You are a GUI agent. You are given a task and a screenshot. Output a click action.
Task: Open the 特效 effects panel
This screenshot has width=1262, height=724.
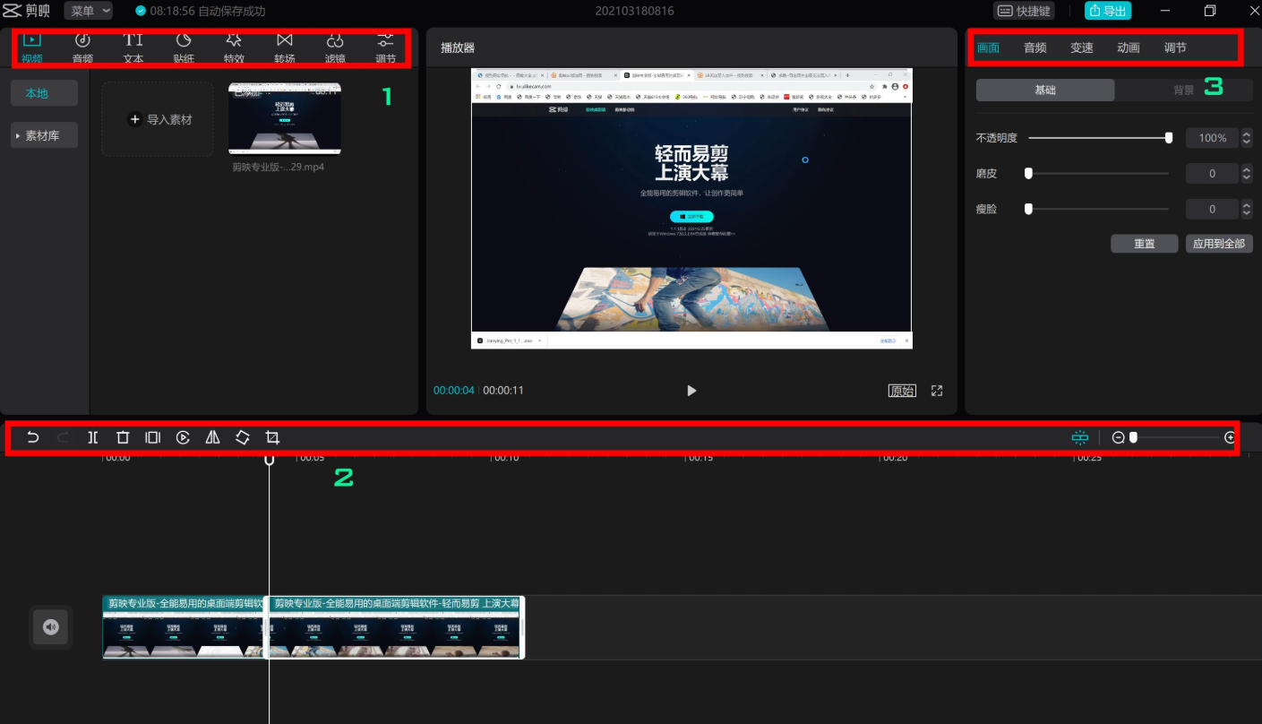tap(234, 47)
